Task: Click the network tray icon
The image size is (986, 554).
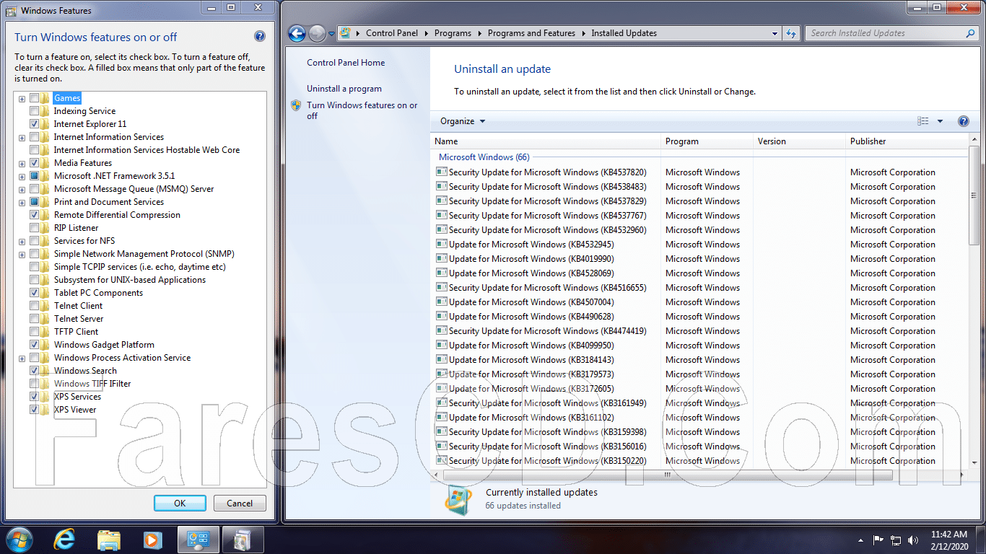Action: click(896, 540)
